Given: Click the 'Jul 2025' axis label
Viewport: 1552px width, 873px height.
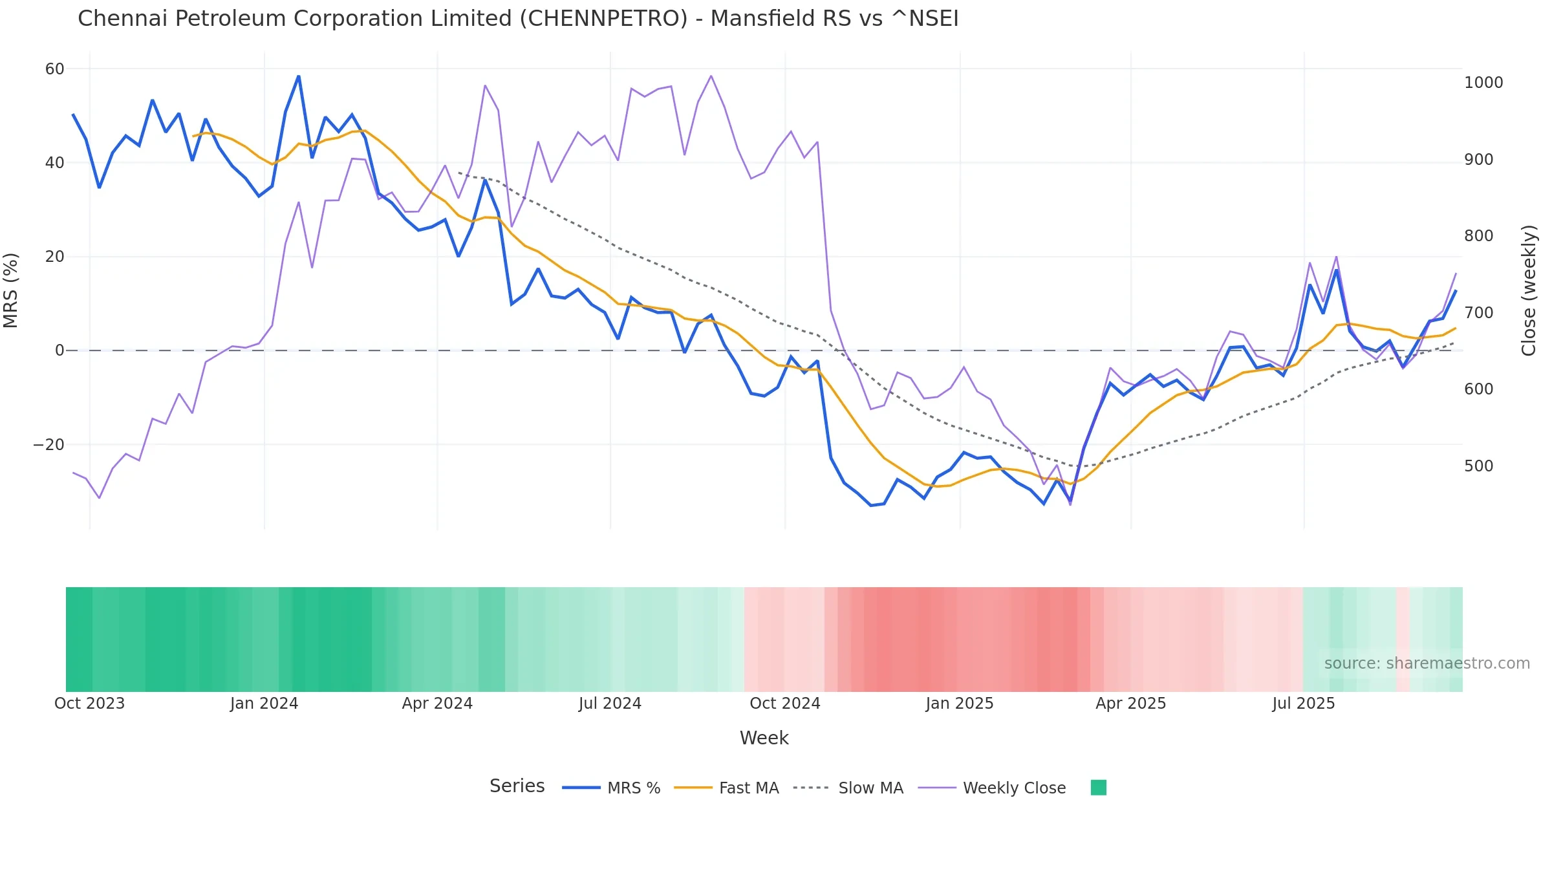Looking at the screenshot, I should coord(1303,704).
